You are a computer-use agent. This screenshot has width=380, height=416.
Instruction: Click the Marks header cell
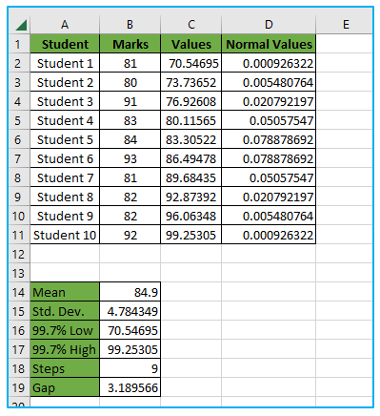[130, 44]
